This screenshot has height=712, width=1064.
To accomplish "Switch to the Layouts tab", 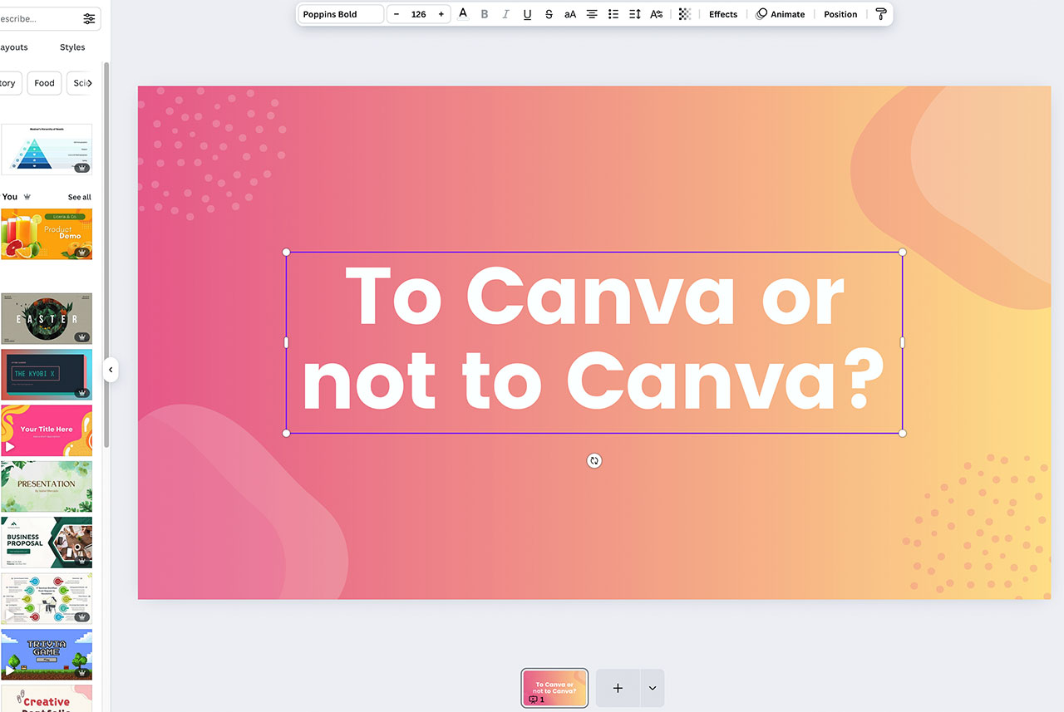I will click(14, 47).
